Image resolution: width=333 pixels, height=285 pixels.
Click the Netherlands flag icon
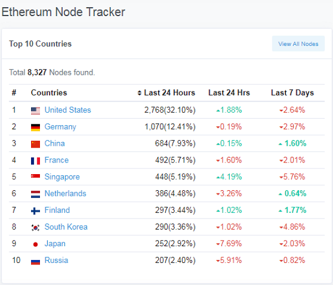(36, 195)
